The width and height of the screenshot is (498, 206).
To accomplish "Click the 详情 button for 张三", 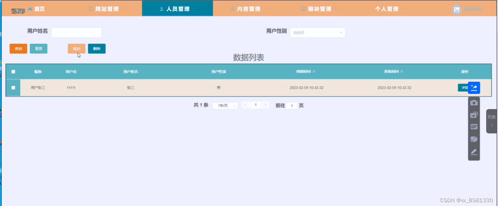I will click(464, 87).
